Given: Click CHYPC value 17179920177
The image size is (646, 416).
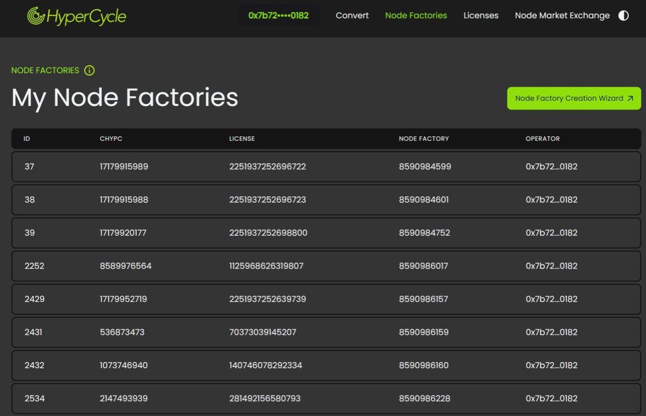Looking at the screenshot, I should tap(123, 233).
